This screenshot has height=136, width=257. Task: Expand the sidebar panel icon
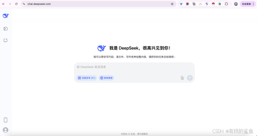(6, 29)
